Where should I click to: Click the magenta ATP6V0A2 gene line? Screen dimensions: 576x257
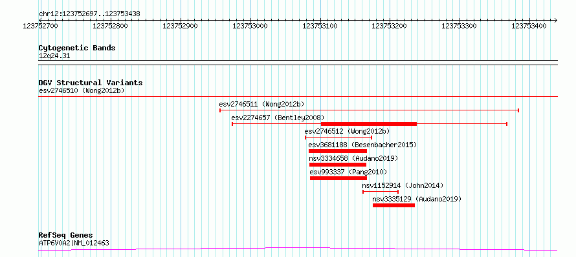[x=298, y=249]
